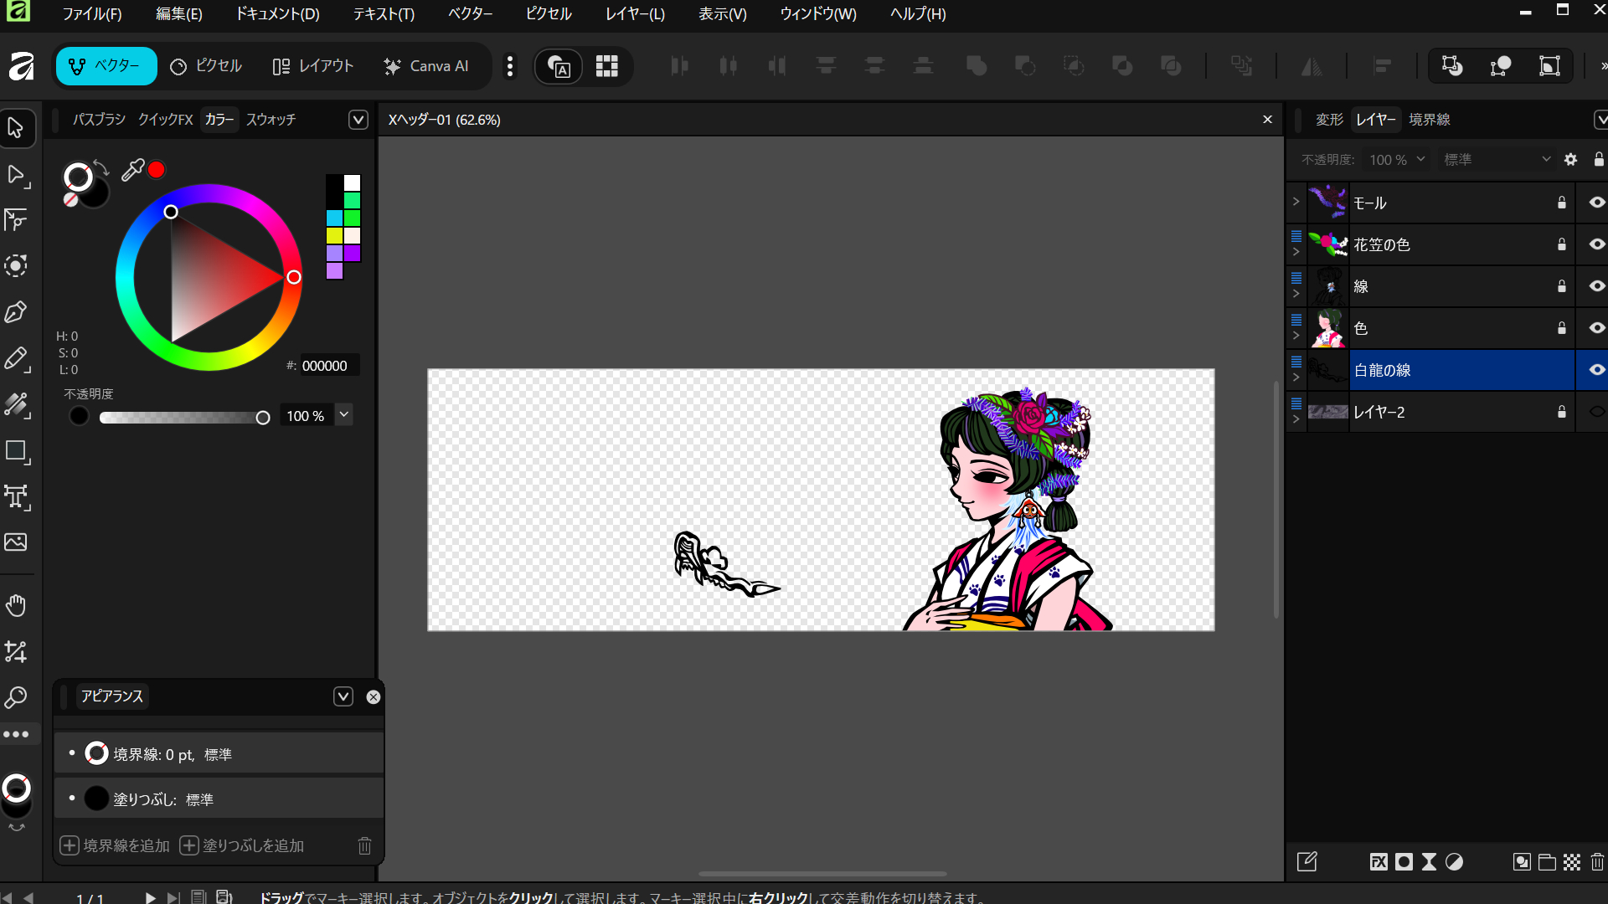Viewport: 1608px width, 904px height.
Task: Click the Add Mask layer icon
Action: point(1404,862)
